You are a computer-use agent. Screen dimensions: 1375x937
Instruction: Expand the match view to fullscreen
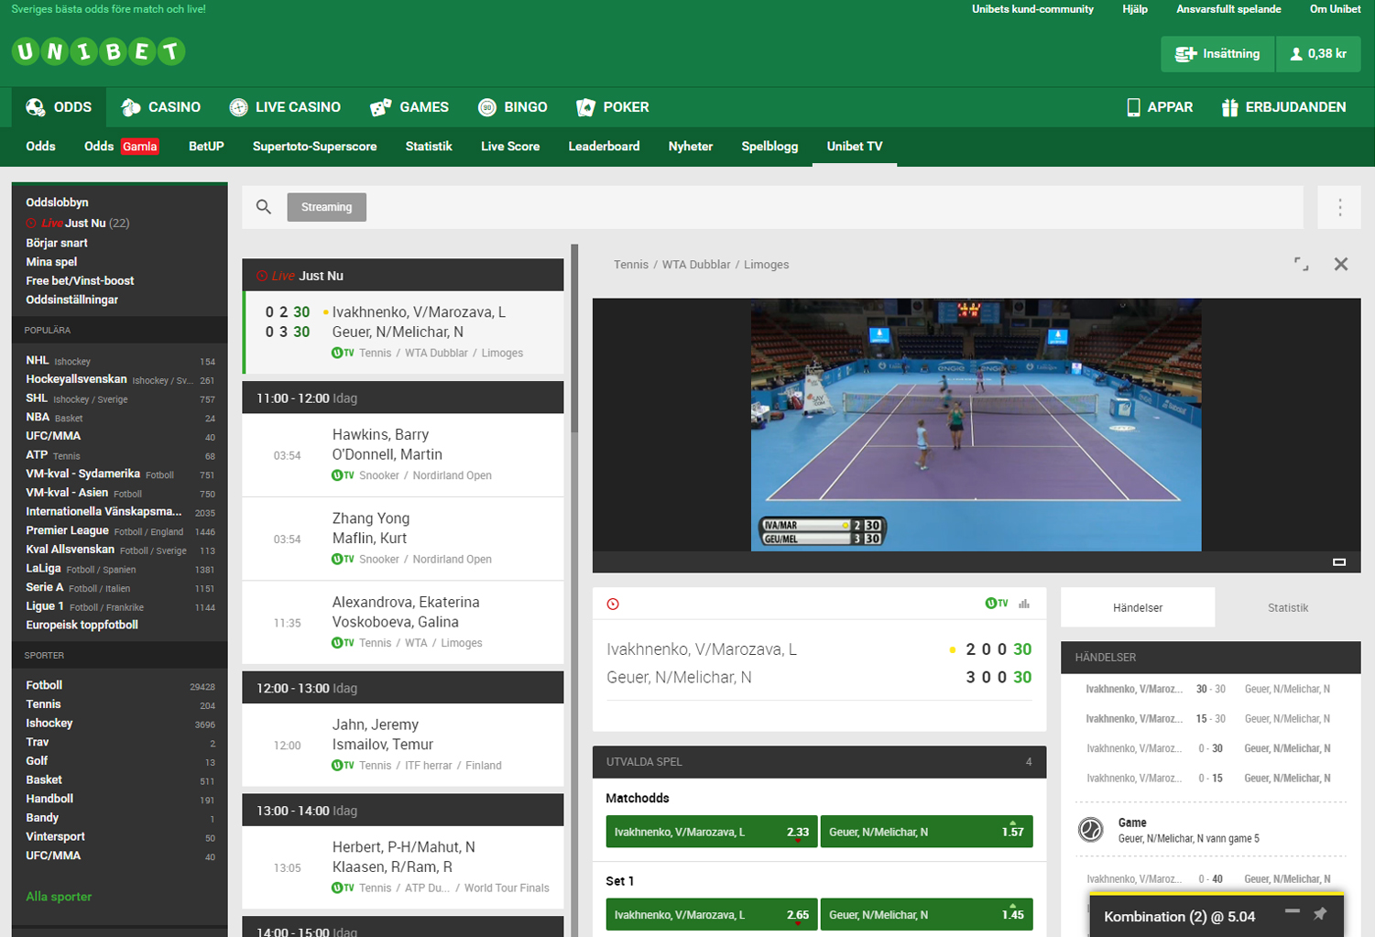coord(1300,264)
